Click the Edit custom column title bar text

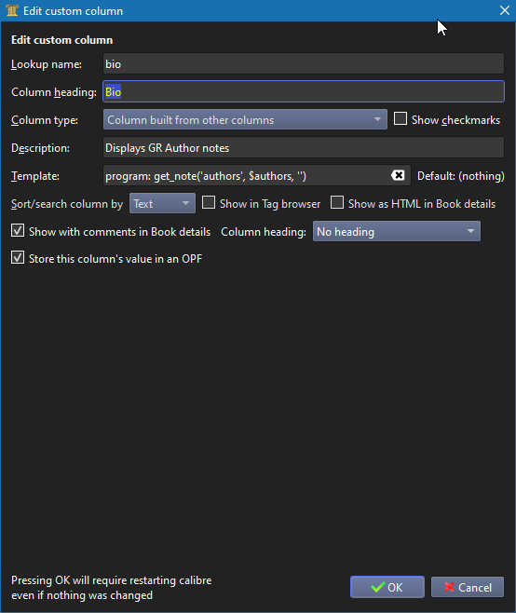click(73, 11)
